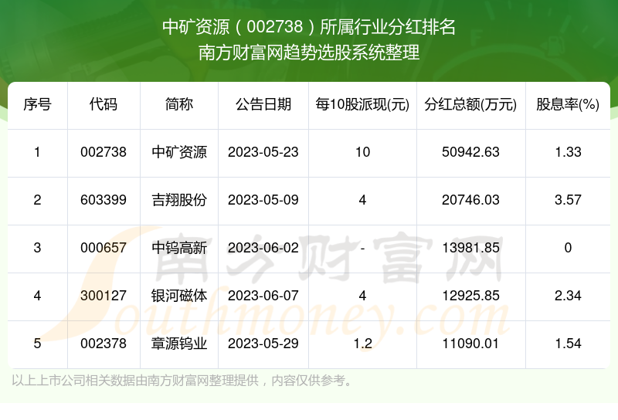Click dividend yield 1.33
Image resolution: width=618 pixels, height=420 pixels.
(x=568, y=152)
